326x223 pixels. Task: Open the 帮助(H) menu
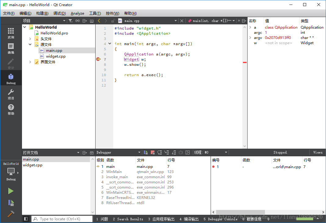(x=130, y=13)
